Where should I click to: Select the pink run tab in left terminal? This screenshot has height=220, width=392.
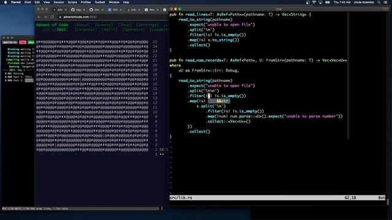tap(23, 42)
